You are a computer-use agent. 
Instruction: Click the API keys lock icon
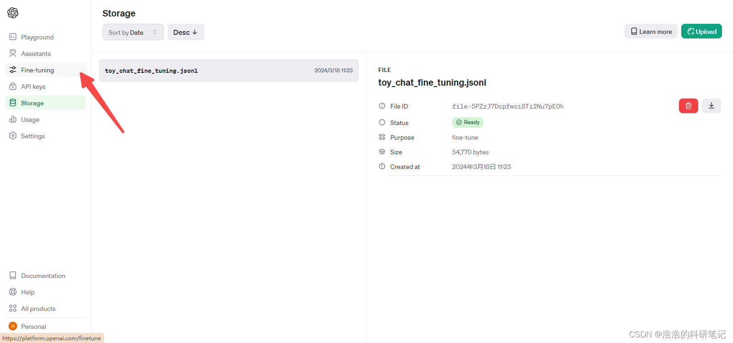13,86
